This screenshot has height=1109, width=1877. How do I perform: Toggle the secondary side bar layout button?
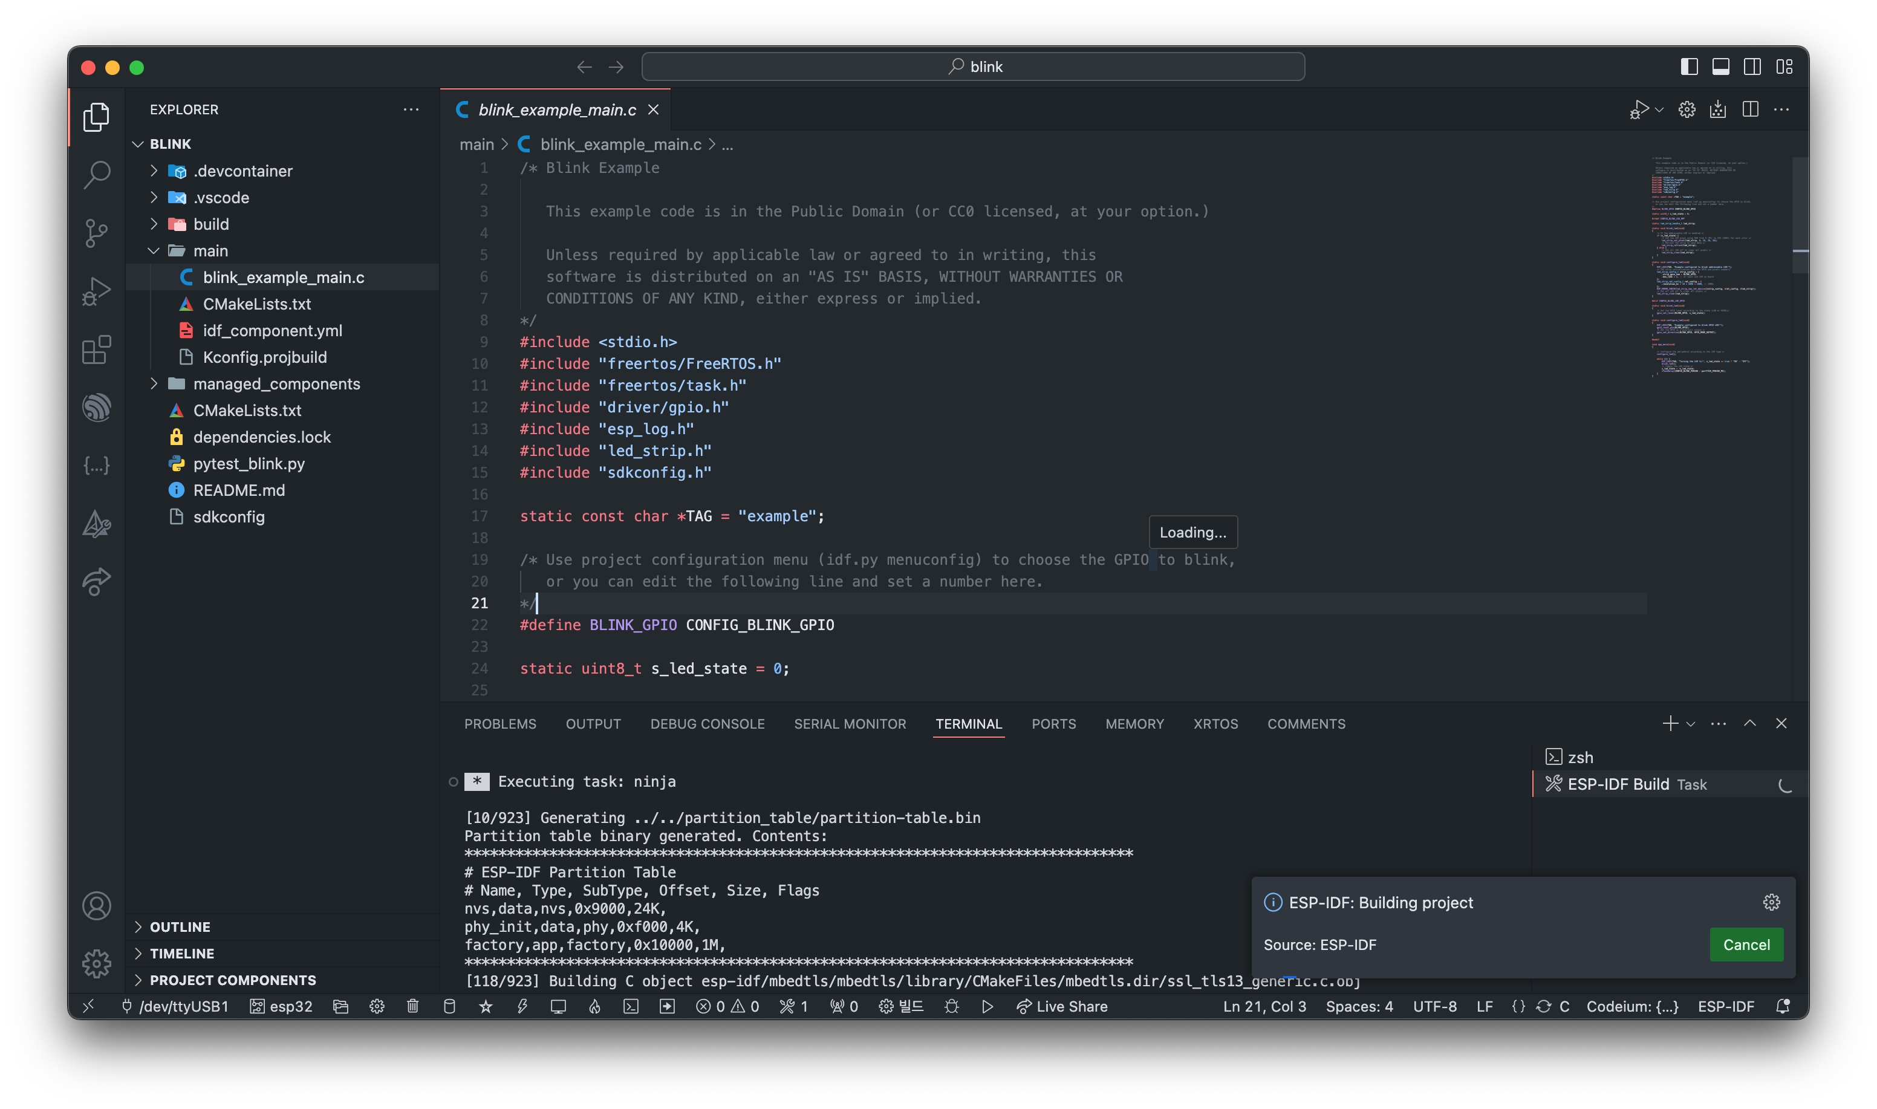(x=1751, y=67)
